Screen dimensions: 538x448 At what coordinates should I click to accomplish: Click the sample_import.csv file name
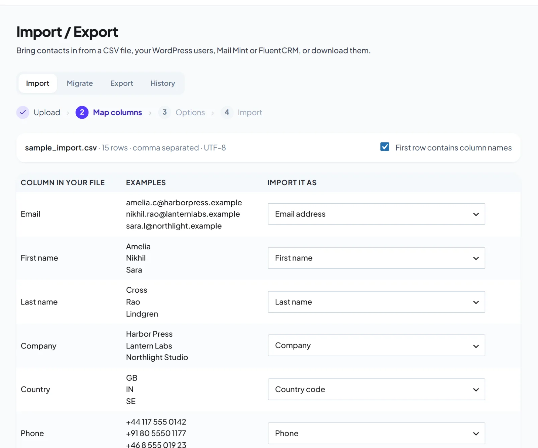[x=61, y=148]
